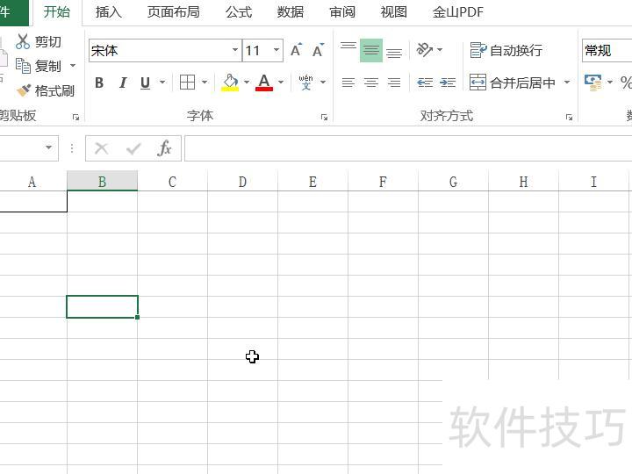The height and width of the screenshot is (474, 632).
Task: Switch to the 开始 tab
Action: tap(57, 11)
